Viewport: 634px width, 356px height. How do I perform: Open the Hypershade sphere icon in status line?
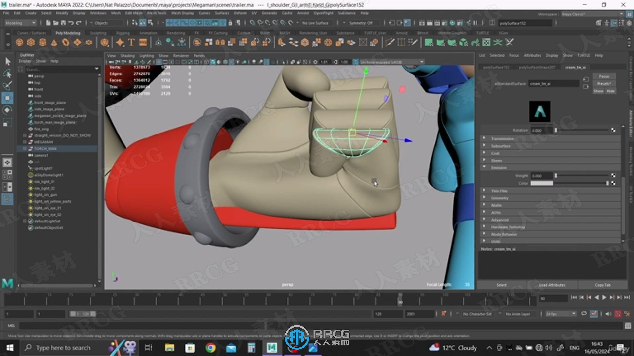point(452,23)
